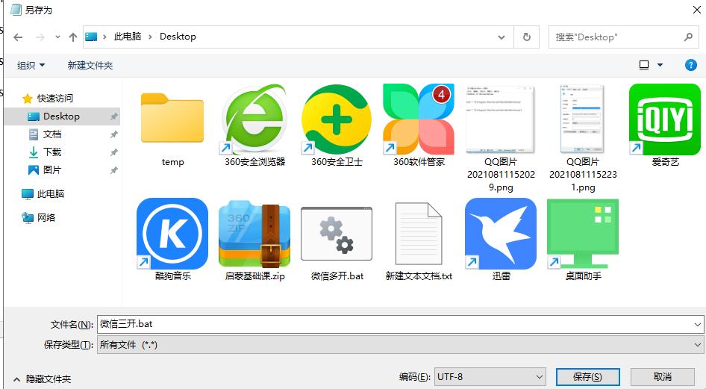Select 网络 in navigation pane

[46, 218]
